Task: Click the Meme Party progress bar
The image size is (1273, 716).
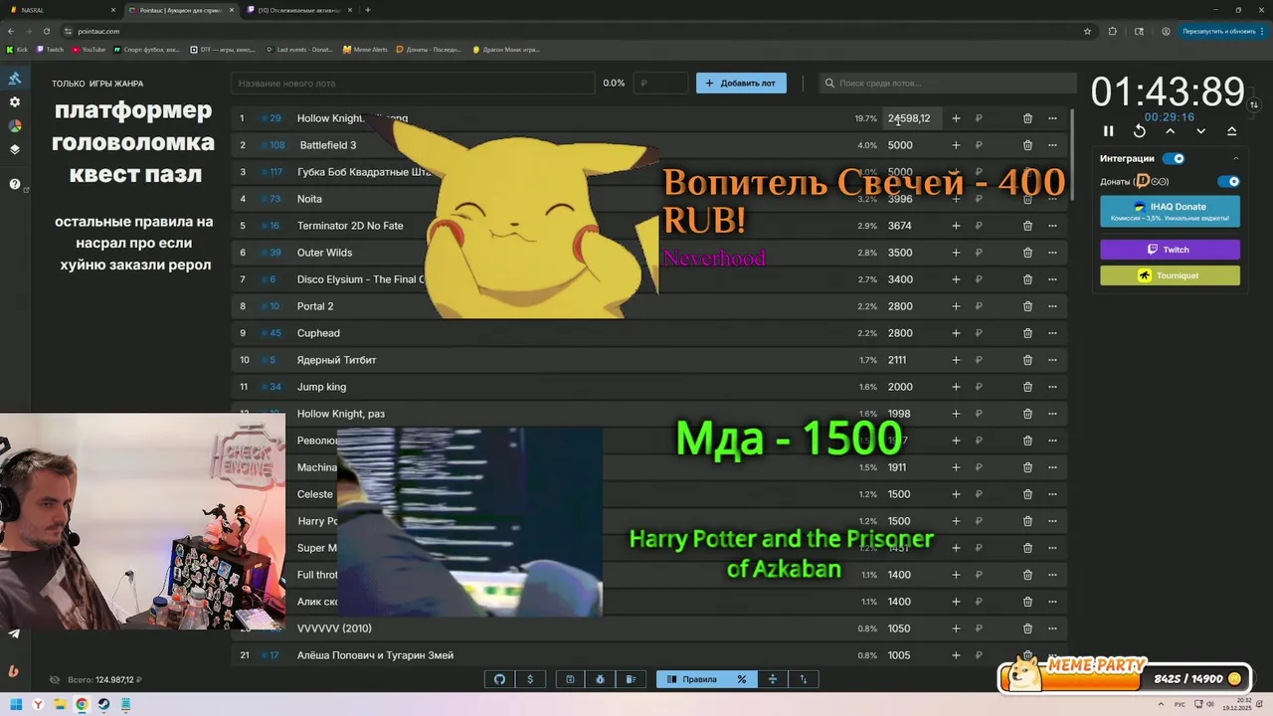Action: pyautogui.click(x=1124, y=679)
